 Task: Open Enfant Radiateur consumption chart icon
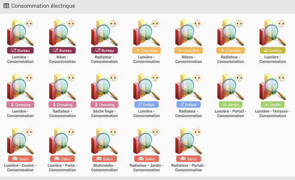pos(189,87)
